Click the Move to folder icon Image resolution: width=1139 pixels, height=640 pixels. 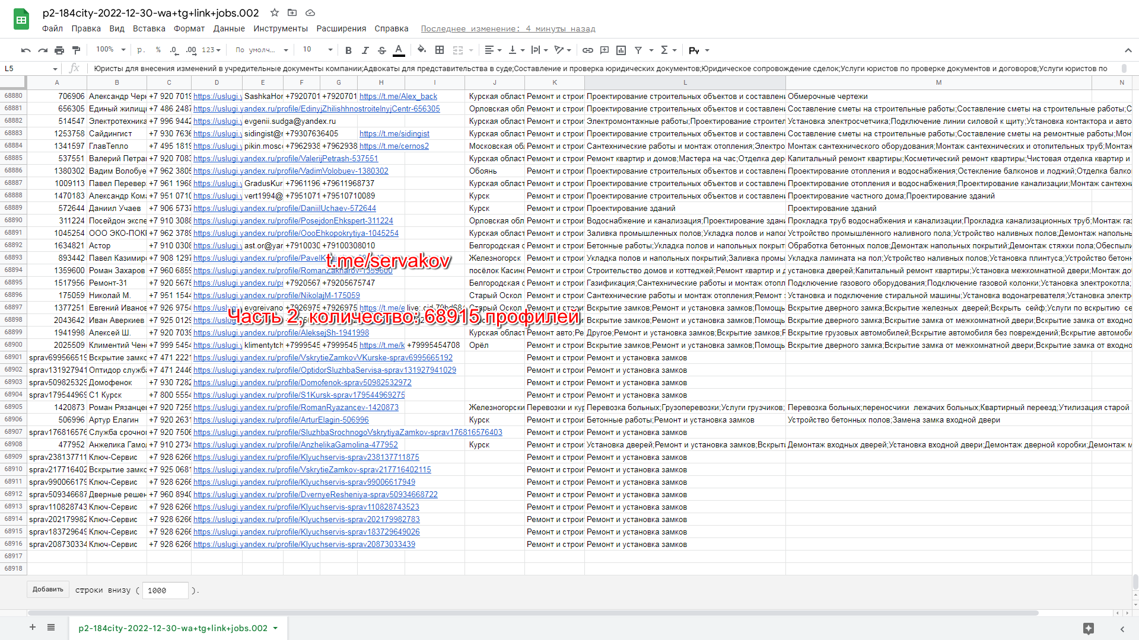tap(292, 12)
